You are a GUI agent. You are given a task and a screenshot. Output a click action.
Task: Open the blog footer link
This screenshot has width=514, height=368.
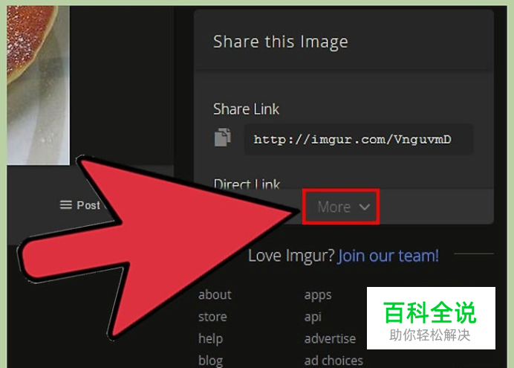[x=210, y=361]
